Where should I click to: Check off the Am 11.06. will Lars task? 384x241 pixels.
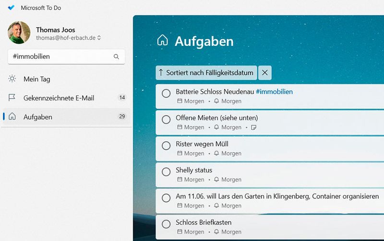[166, 198]
